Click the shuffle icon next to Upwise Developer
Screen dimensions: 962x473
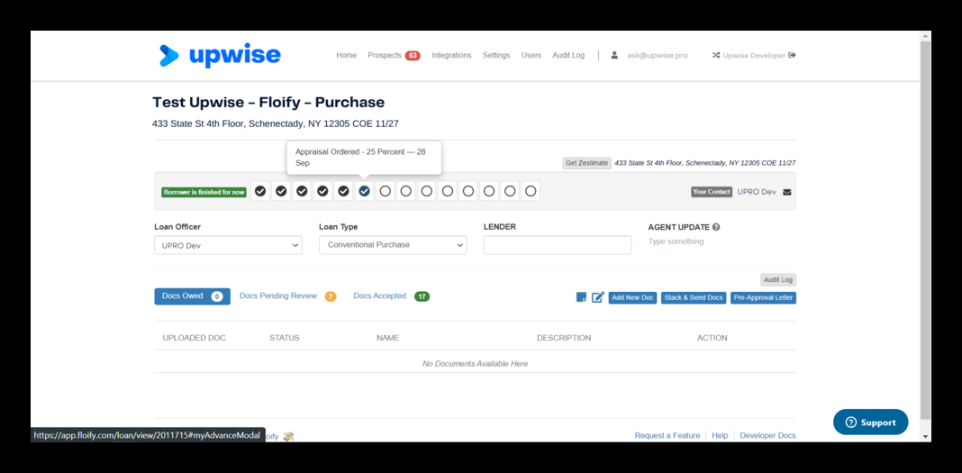715,55
